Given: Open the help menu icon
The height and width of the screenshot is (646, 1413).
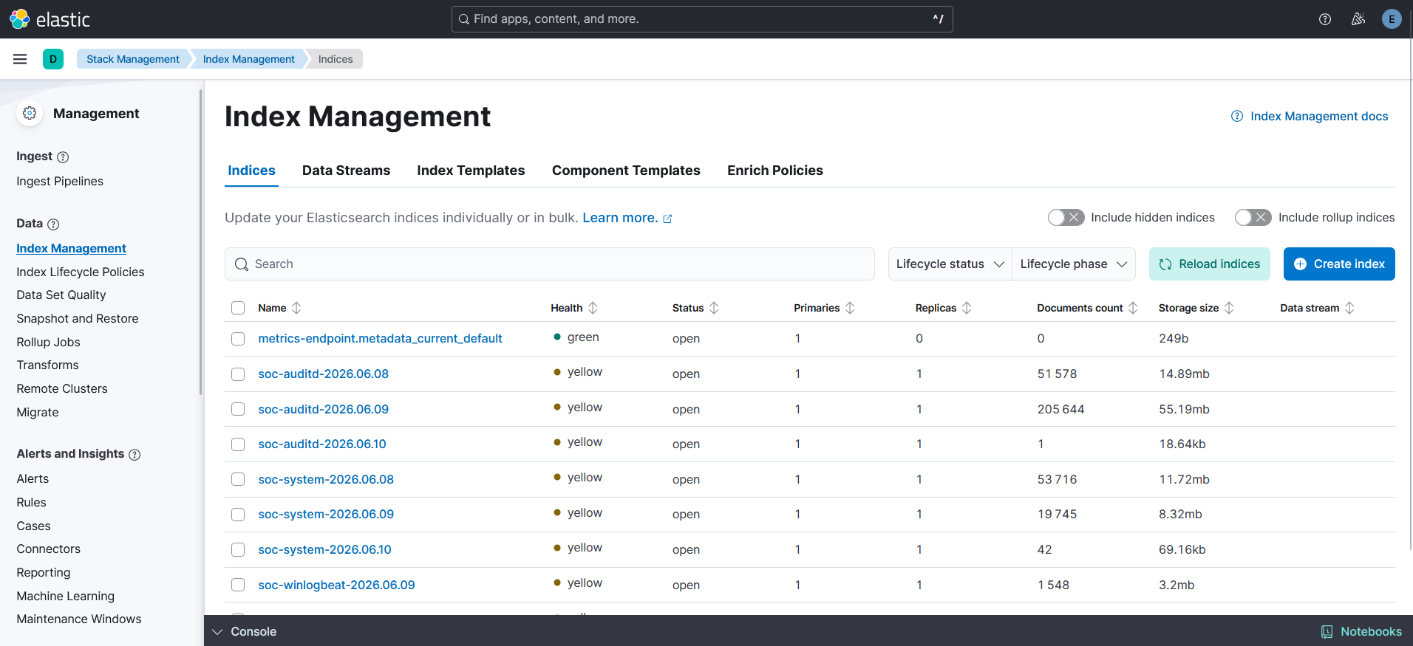Looking at the screenshot, I should coord(1325,19).
